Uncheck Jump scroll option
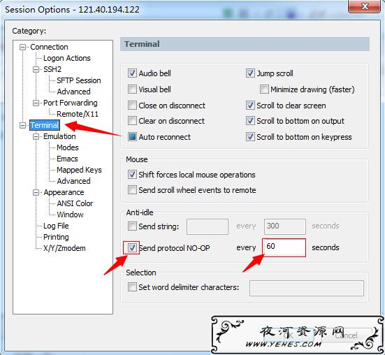385x355 pixels. click(250, 73)
